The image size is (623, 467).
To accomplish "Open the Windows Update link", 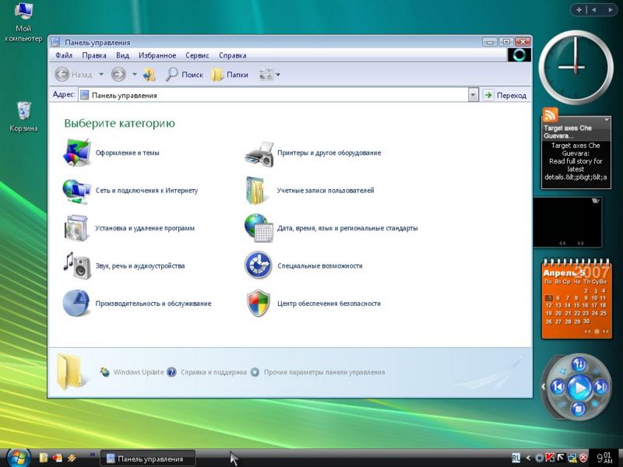I will (132, 372).
